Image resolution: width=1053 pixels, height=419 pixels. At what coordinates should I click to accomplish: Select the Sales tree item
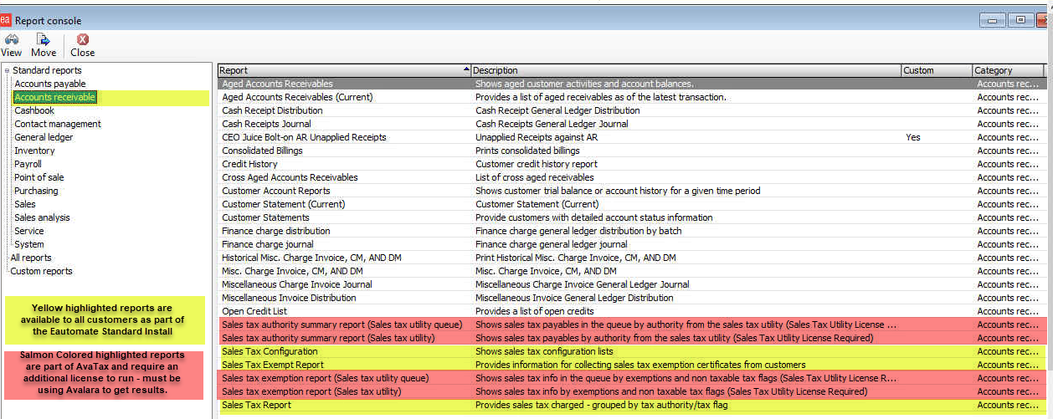tap(25, 204)
